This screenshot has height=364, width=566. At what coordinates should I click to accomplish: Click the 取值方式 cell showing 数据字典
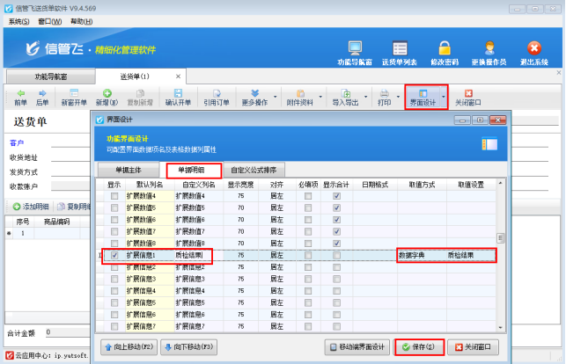(x=416, y=255)
